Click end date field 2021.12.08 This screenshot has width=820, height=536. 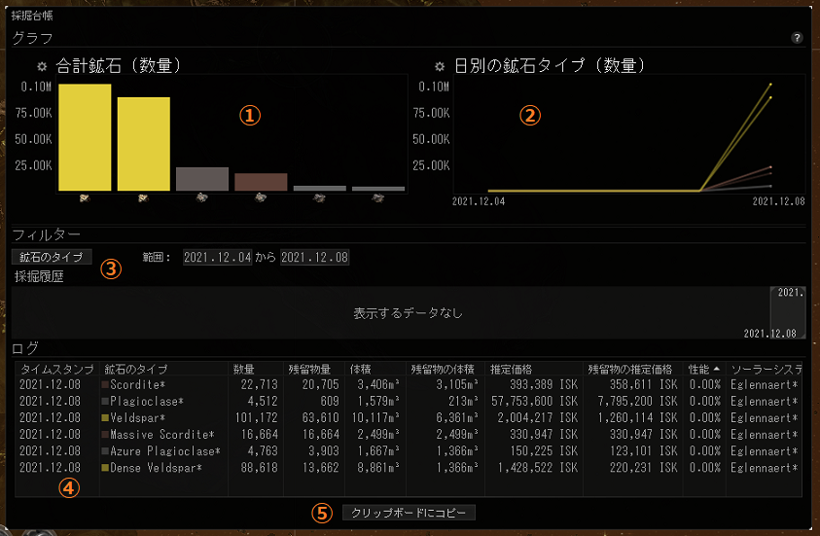(315, 257)
